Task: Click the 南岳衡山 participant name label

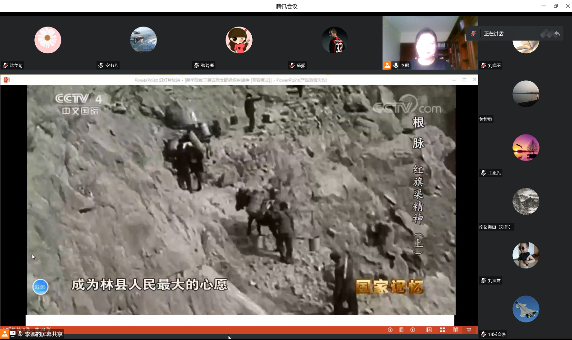Action: tap(496, 227)
